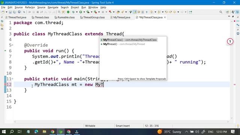Image resolution: width=240 pixels, height=135 pixels.
Task: Toggle Show Whitespace Characters icon
Action: point(147,12)
